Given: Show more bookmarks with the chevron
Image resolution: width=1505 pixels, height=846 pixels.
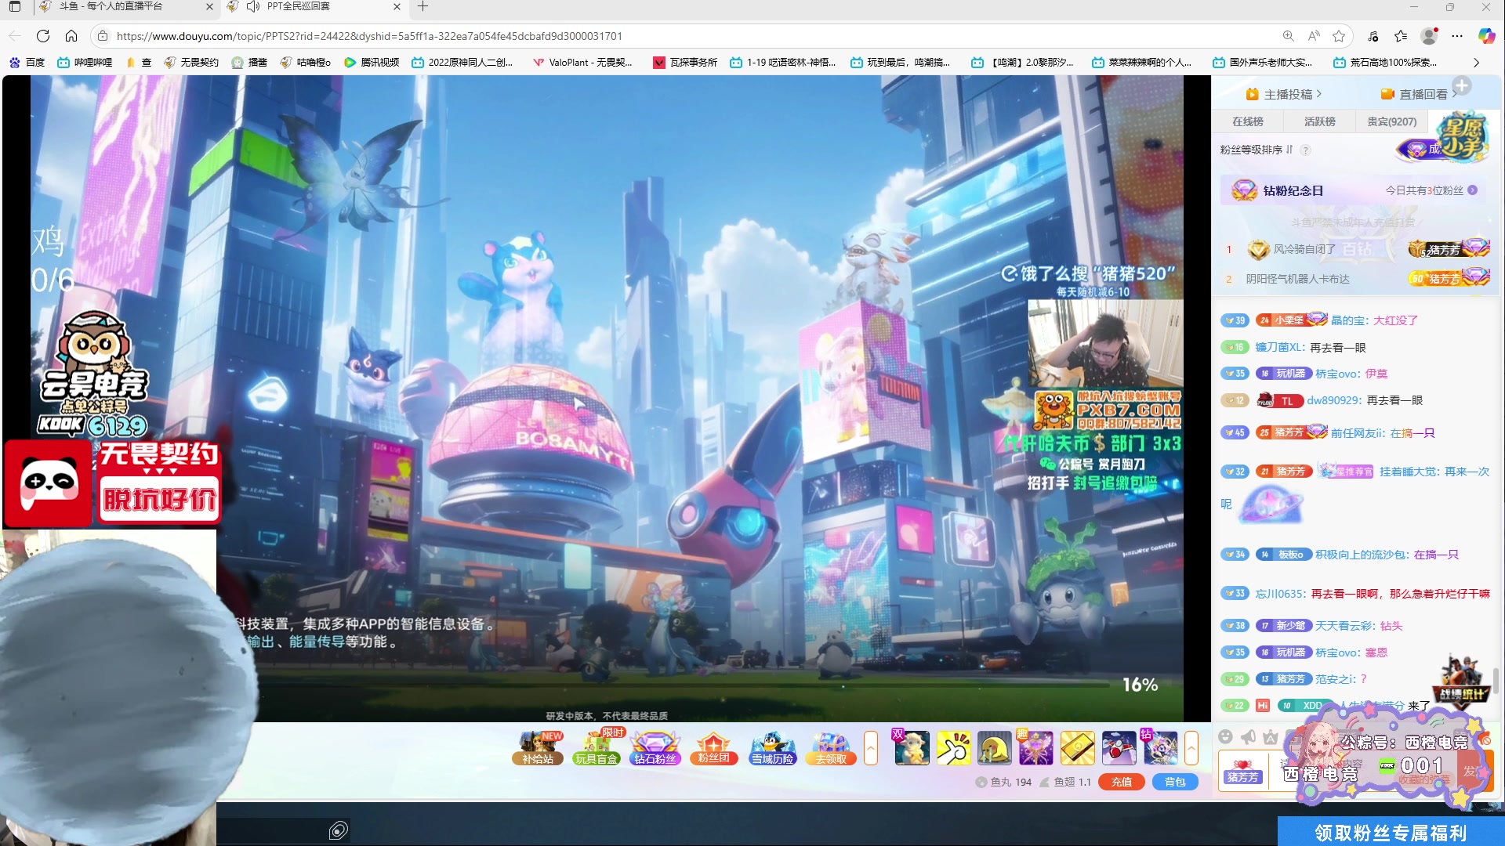Looking at the screenshot, I should click(1477, 63).
